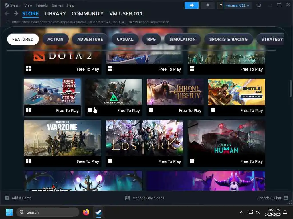
Task: Click Windows platform icon under Once Human
Action: [x=192, y=161]
